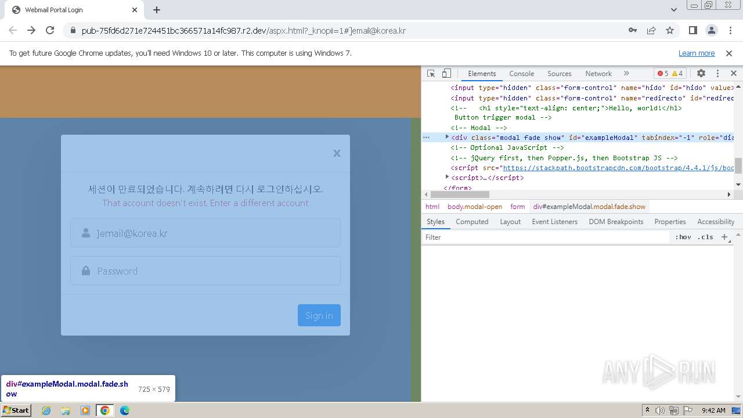Select body.modal-open in the breadcrumb
Image resolution: width=743 pixels, height=418 pixels.
tap(474, 207)
